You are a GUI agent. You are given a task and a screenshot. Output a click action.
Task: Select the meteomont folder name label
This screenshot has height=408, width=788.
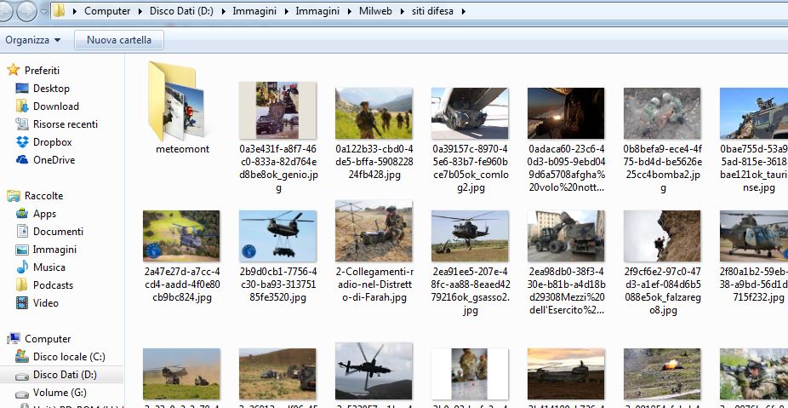182,149
